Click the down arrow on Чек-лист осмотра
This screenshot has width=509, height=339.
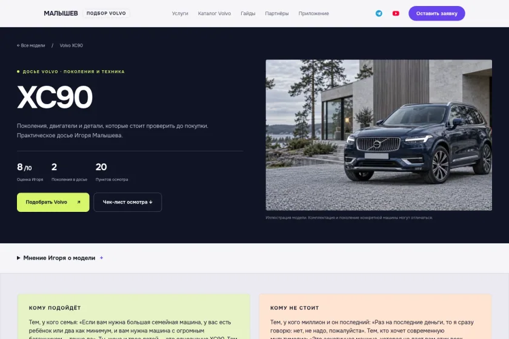(x=151, y=202)
